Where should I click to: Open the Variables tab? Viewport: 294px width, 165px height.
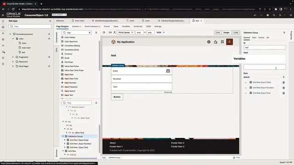coord(126,27)
